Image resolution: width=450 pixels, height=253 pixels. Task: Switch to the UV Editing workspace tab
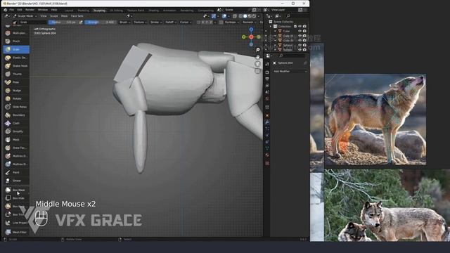pyautogui.click(x=116, y=11)
